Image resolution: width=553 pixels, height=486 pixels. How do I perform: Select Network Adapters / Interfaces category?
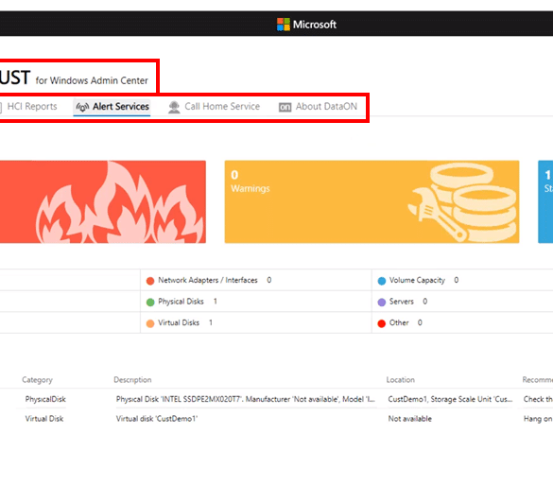point(208,280)
